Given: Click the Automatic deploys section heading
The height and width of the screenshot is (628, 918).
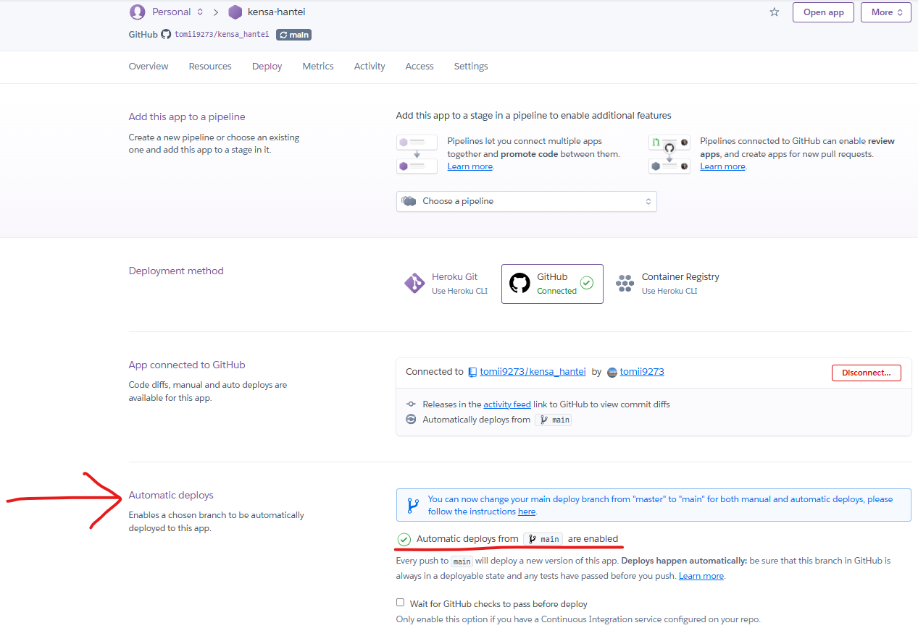Looking at the screenshot, I should 171,496.
